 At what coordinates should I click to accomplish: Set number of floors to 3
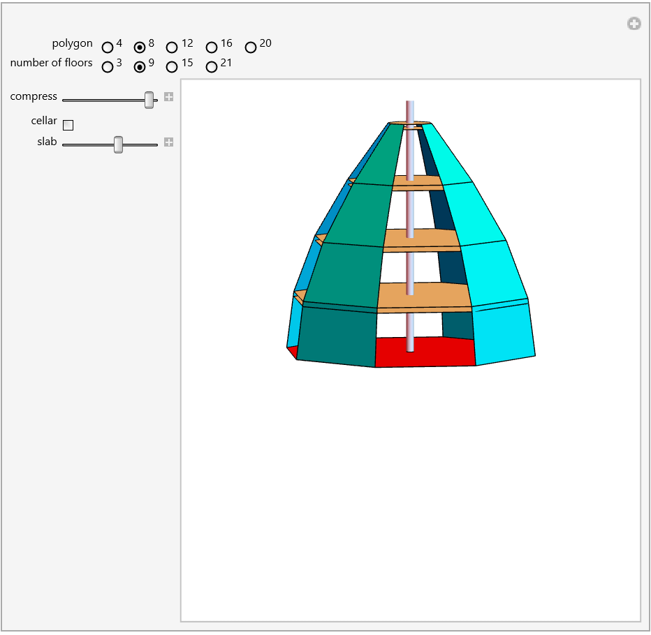click(x=108, y=67)
